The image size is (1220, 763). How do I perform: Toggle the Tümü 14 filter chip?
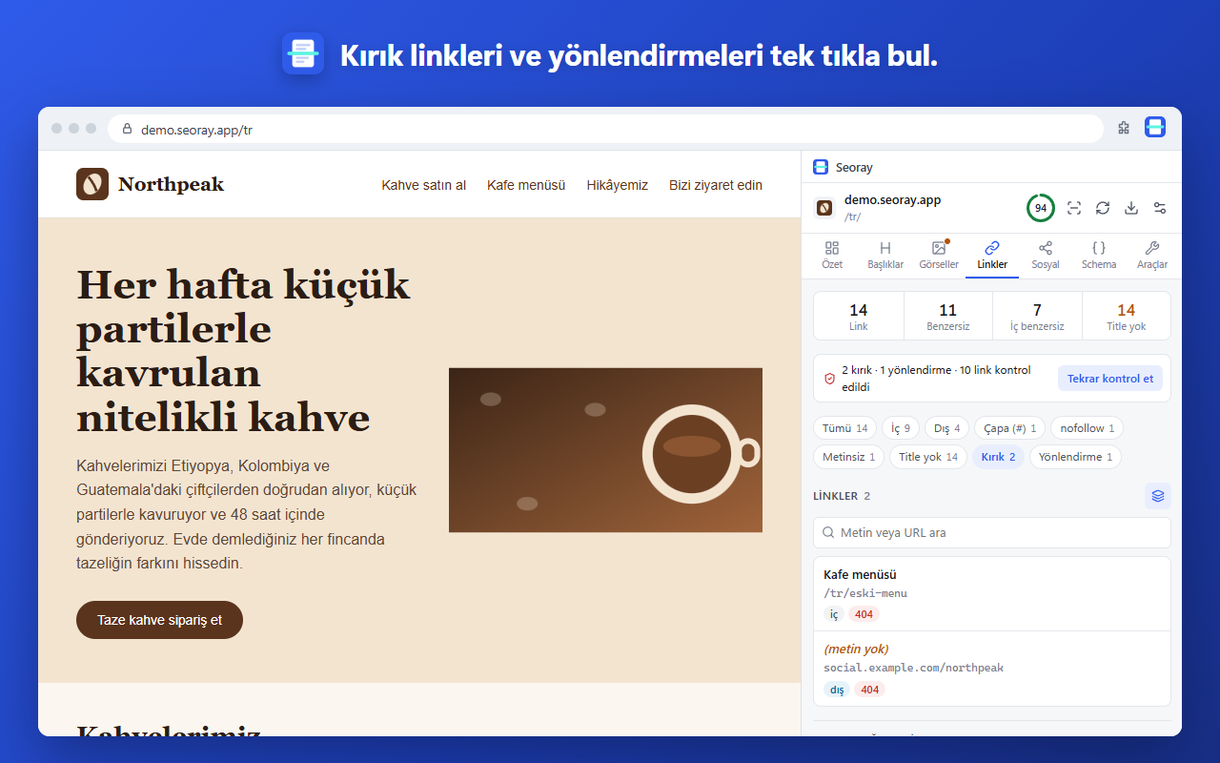pyautogui.click(x=845, y=428)
